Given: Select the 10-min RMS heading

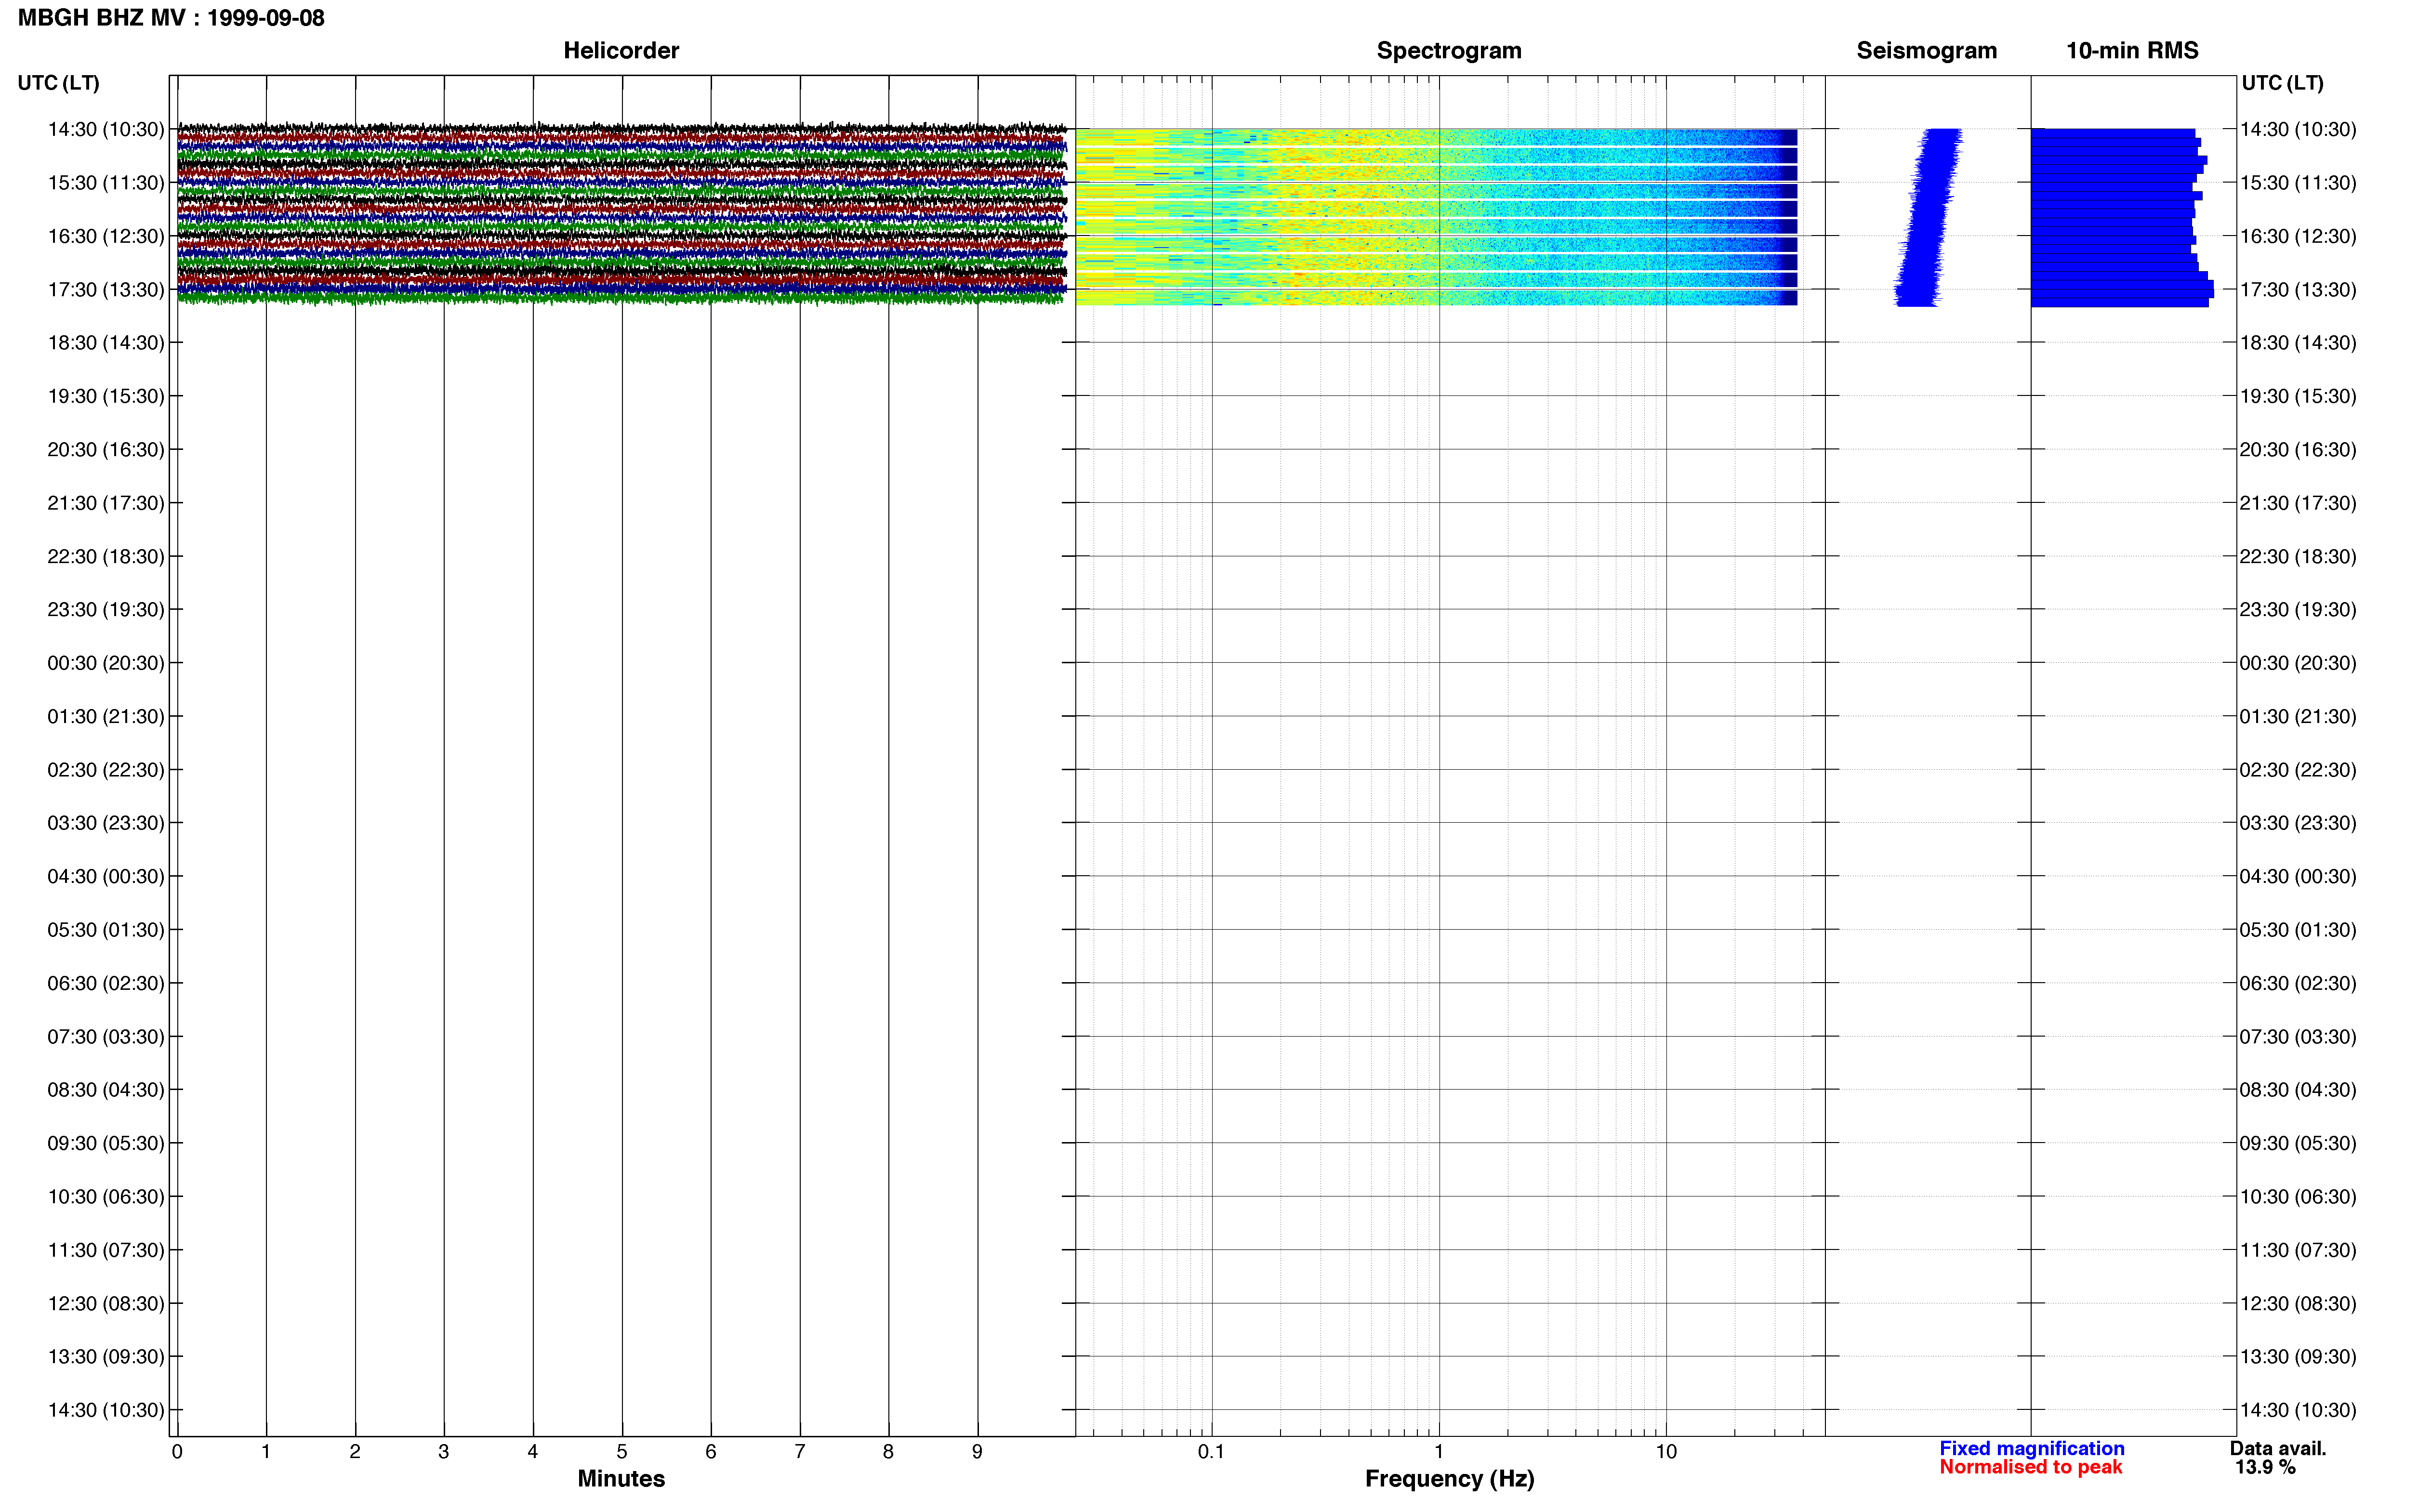Looking at the screenshot, I should click(2132, 50).
